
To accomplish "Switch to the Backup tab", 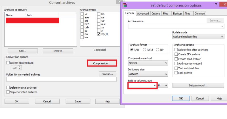I will click(177, 13).
